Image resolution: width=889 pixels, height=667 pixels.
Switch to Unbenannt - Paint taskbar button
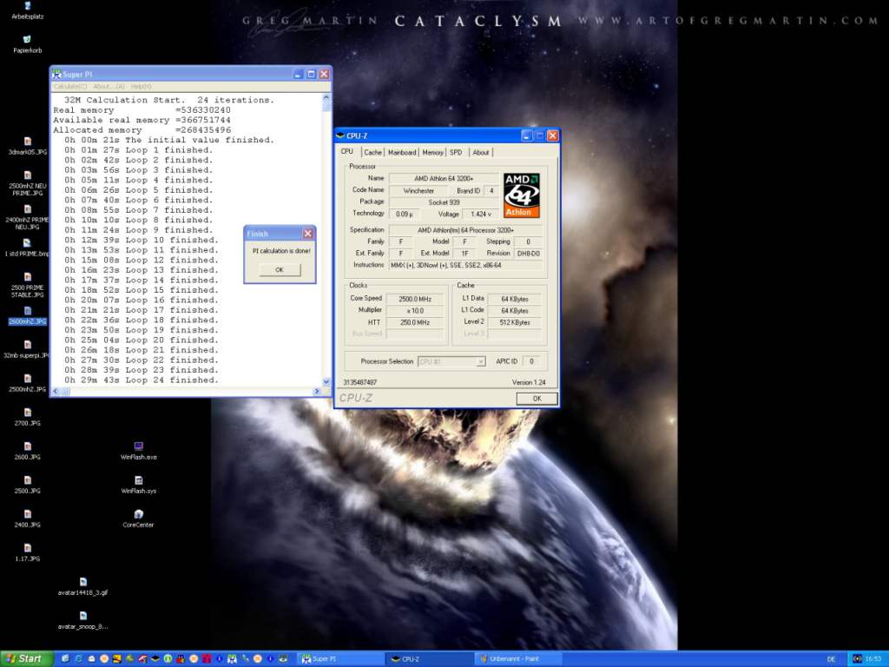click(x=518, y=659)
